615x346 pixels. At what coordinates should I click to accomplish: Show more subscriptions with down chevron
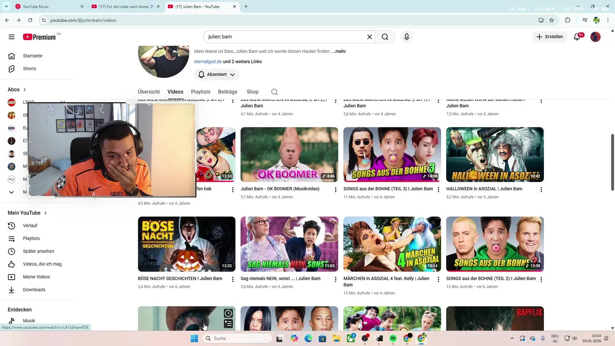[12, 192]
